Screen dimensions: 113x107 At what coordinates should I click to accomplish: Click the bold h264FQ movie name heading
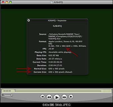[57, 26]
